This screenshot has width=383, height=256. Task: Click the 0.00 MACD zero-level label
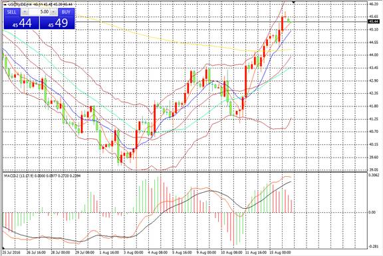pyautogui.click(x=372, y=212)
